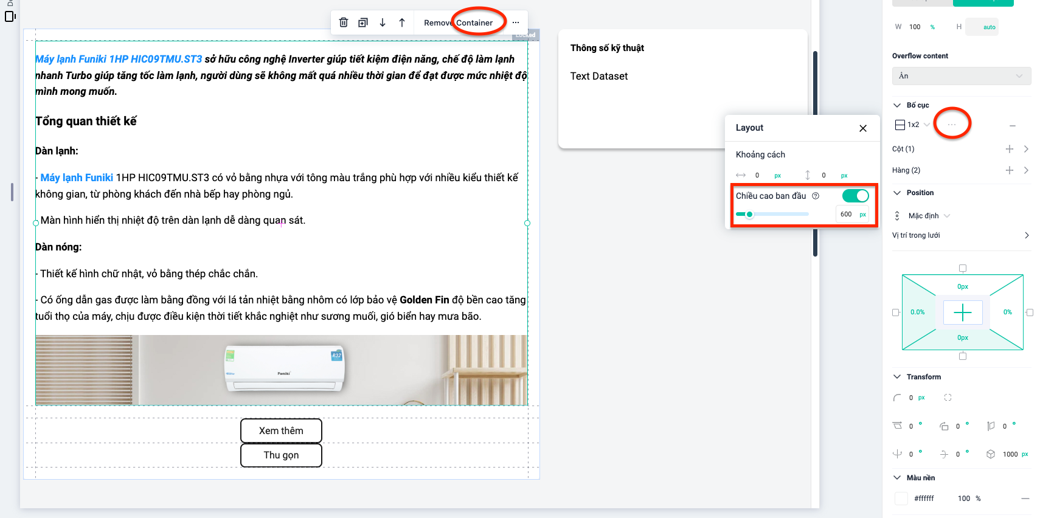The image size is (1040, 518).
Task: Click the help icon next to Chiều cao ban đầu
Action: pyautogui.click(x=816, y=196)
